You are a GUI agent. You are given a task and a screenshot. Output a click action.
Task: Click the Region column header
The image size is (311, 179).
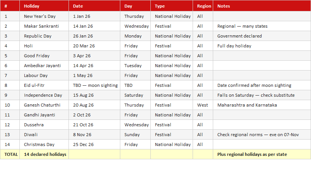(203, 6)
